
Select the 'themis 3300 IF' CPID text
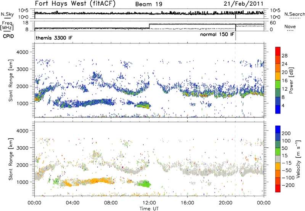tap(54, 38)
